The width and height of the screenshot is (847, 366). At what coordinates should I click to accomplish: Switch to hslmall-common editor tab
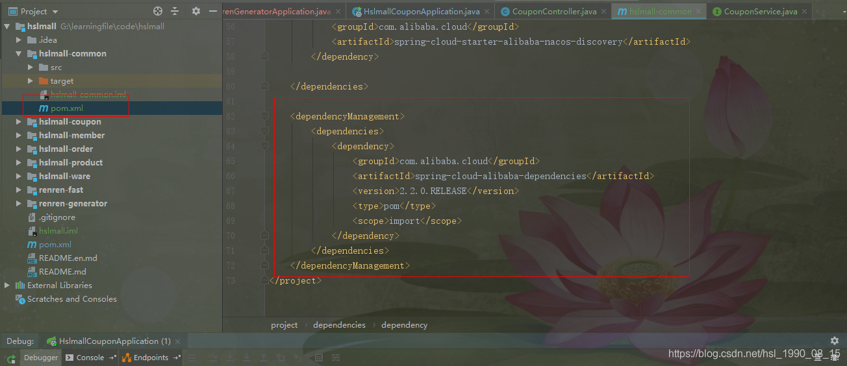coord(660,12)
